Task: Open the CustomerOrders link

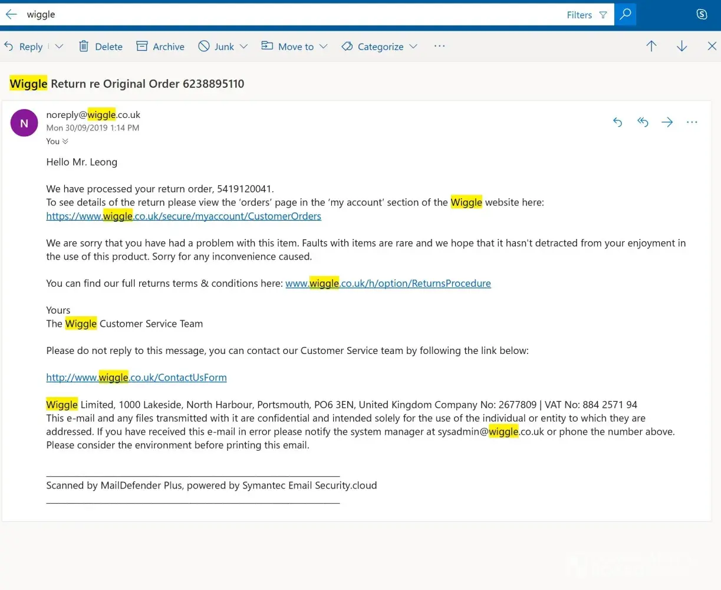Action: pyautogui.click(x=183, y=216)
